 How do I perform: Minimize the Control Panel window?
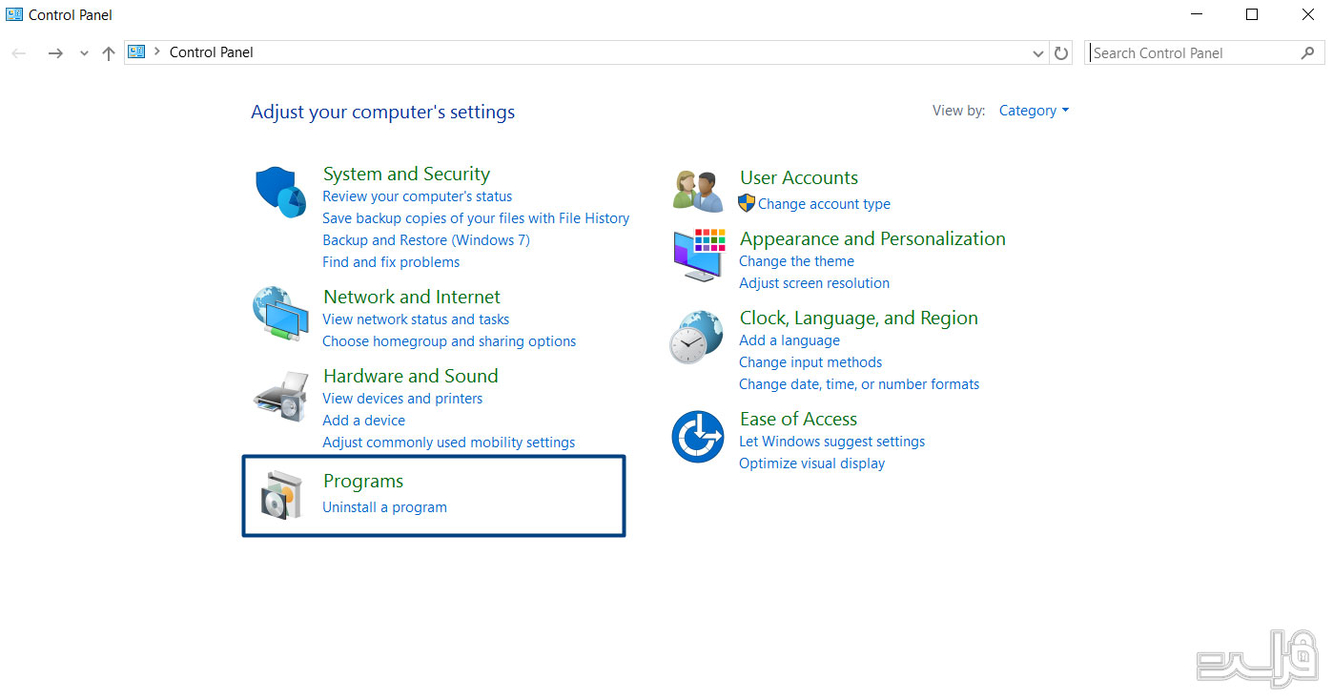point(1197,14)
